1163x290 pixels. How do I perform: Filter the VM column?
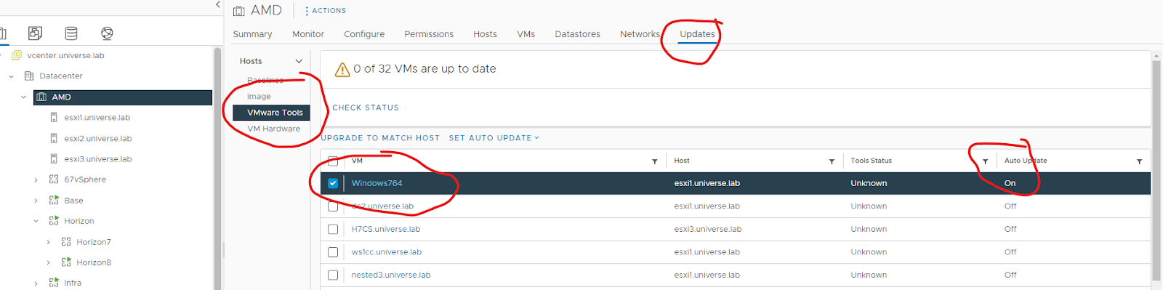pyautogui.click(x=654, y=161)
